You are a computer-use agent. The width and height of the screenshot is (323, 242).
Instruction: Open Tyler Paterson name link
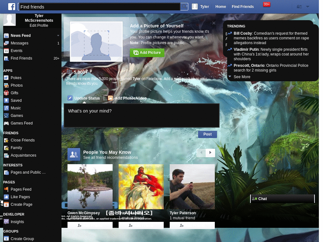pos(183,213)
